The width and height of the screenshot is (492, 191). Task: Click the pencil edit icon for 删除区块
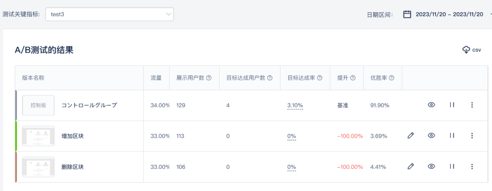410,167
